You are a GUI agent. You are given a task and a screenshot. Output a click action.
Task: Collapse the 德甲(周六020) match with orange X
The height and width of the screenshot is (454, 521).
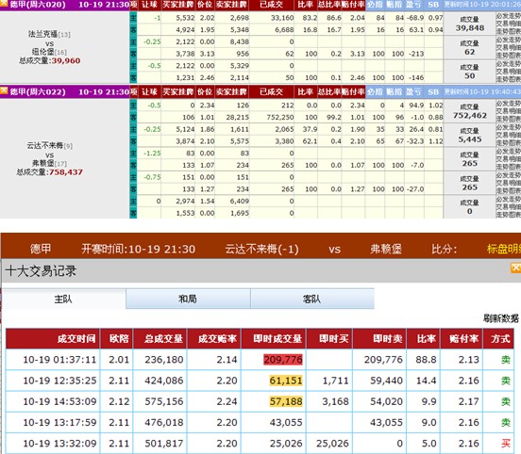point(4,4)
